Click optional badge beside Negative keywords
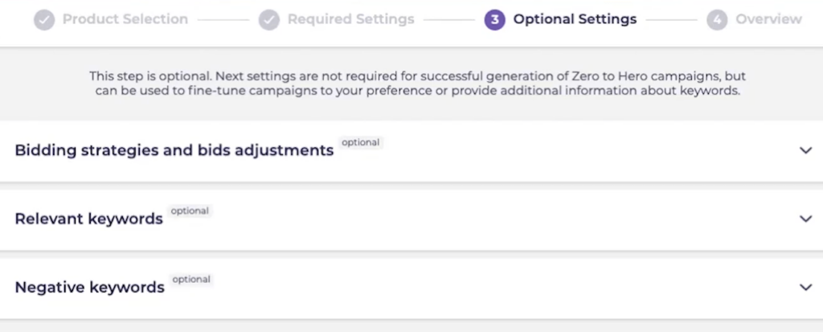 pos(191,280)
